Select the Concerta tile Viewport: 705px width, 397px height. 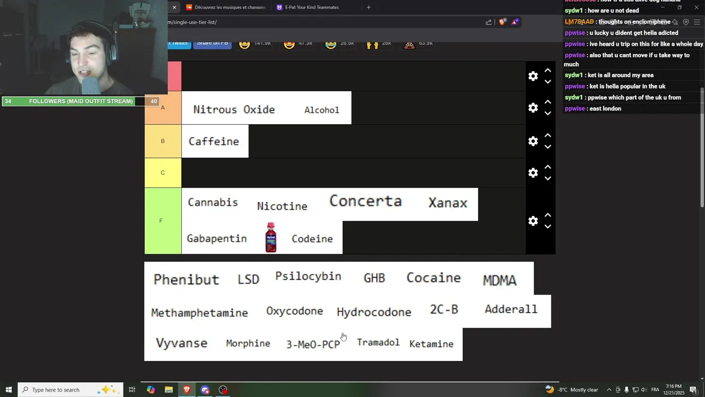click(365, 203)
